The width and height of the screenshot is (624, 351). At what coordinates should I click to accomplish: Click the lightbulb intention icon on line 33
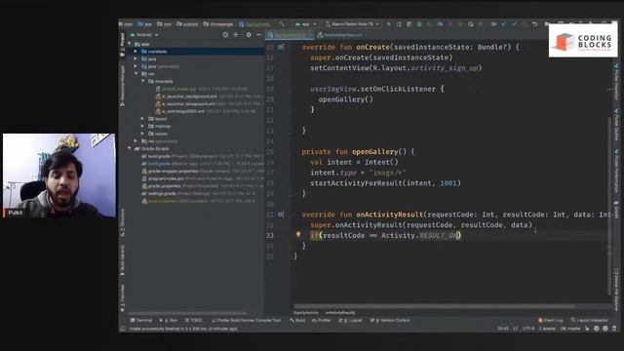coord(298,234)
